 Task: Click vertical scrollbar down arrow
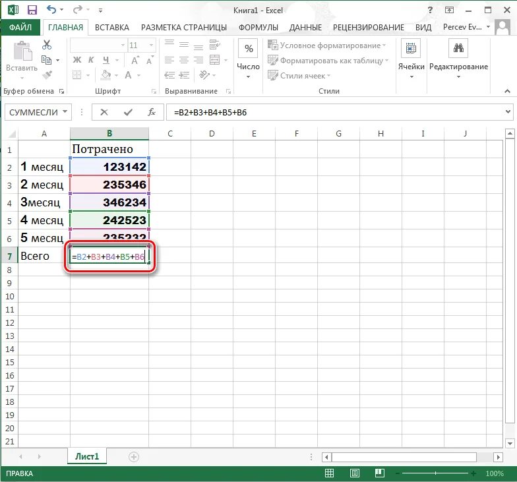click(510, 443)
